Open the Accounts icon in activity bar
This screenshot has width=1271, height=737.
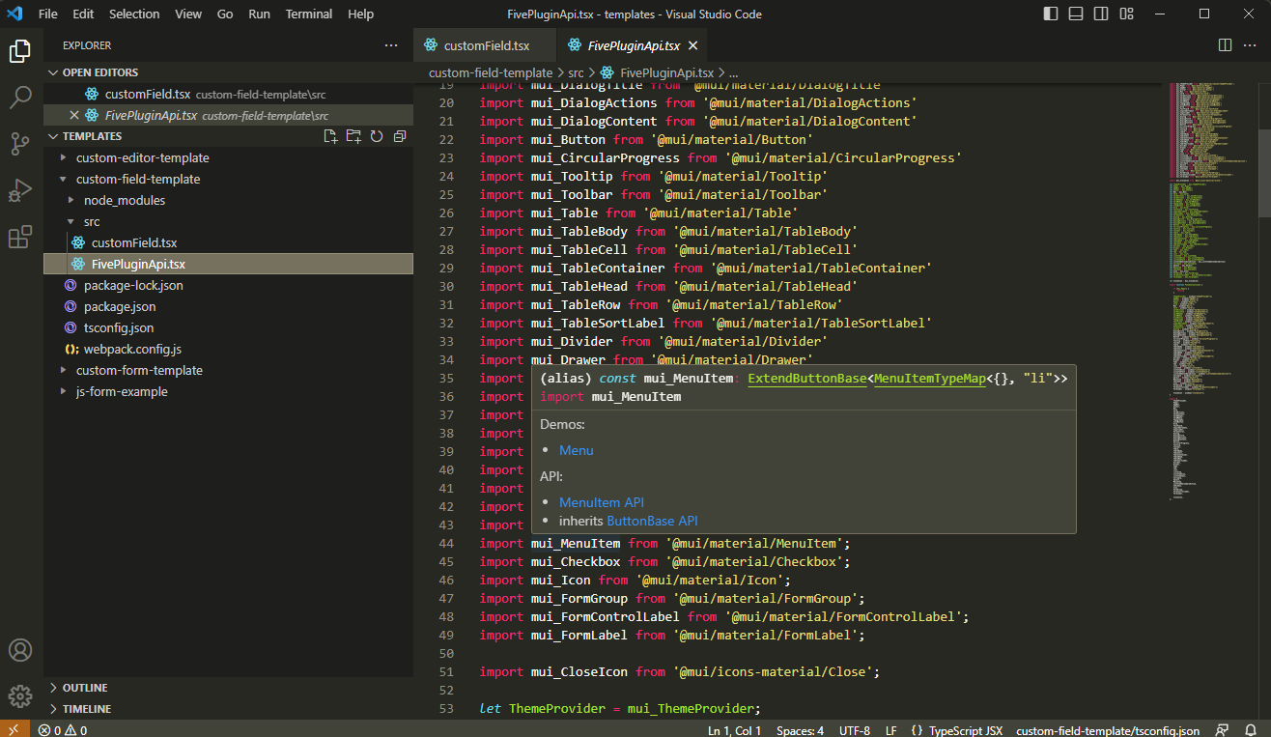point(21,650)
